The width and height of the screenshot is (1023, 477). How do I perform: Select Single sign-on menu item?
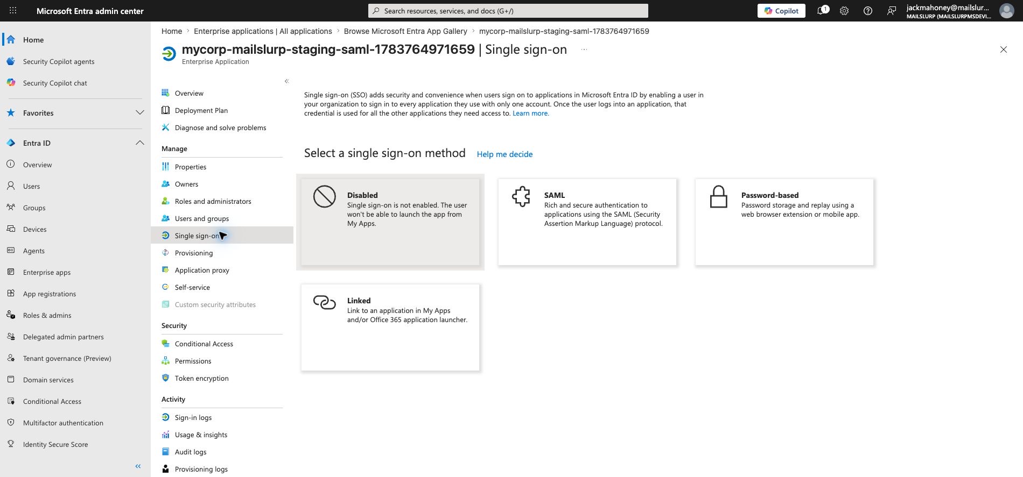point(222,236)
